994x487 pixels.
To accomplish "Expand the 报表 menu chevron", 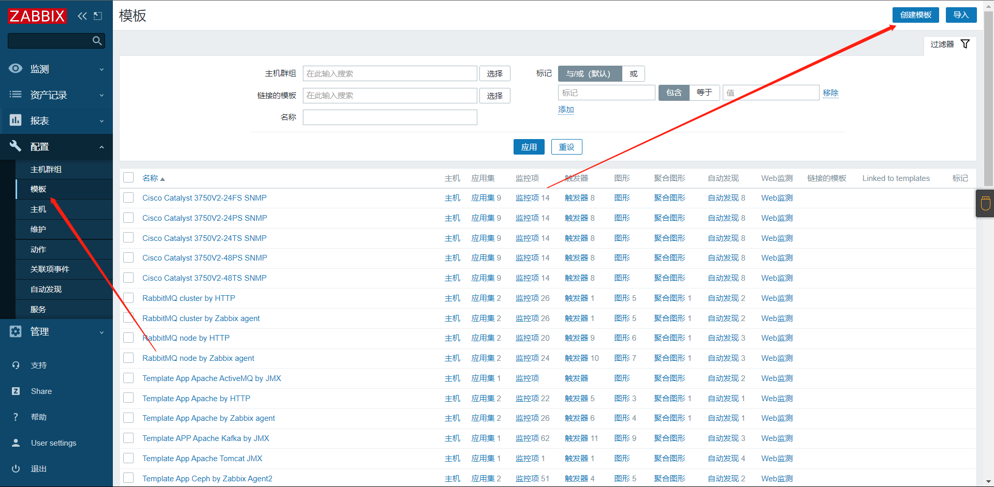I will tap(101, 121).
